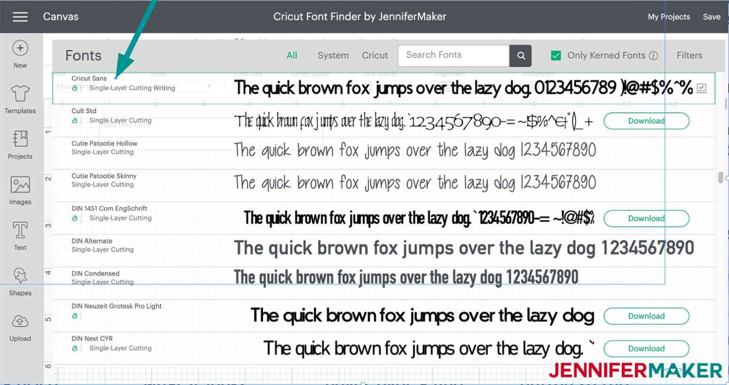This screenshot has width=729, height=385.
Task: Click the Upload icon
Action: click(x=20, y=321)
